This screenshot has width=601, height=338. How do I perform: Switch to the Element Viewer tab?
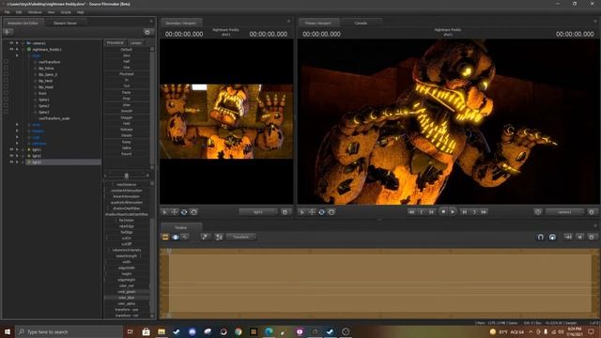[x=65, y=23]
